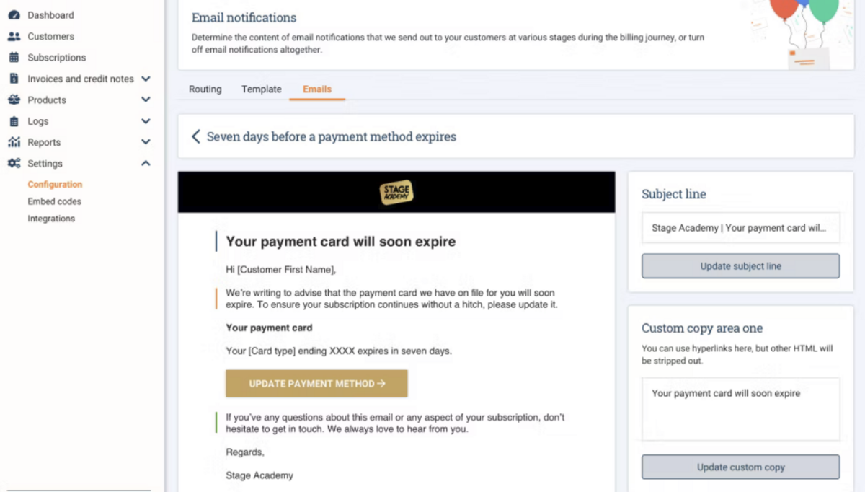Collapse the Settings submenu chevron

[146, 164]
